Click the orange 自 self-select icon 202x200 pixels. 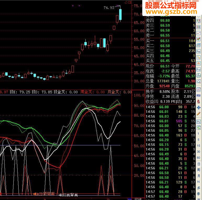point(199,64)
